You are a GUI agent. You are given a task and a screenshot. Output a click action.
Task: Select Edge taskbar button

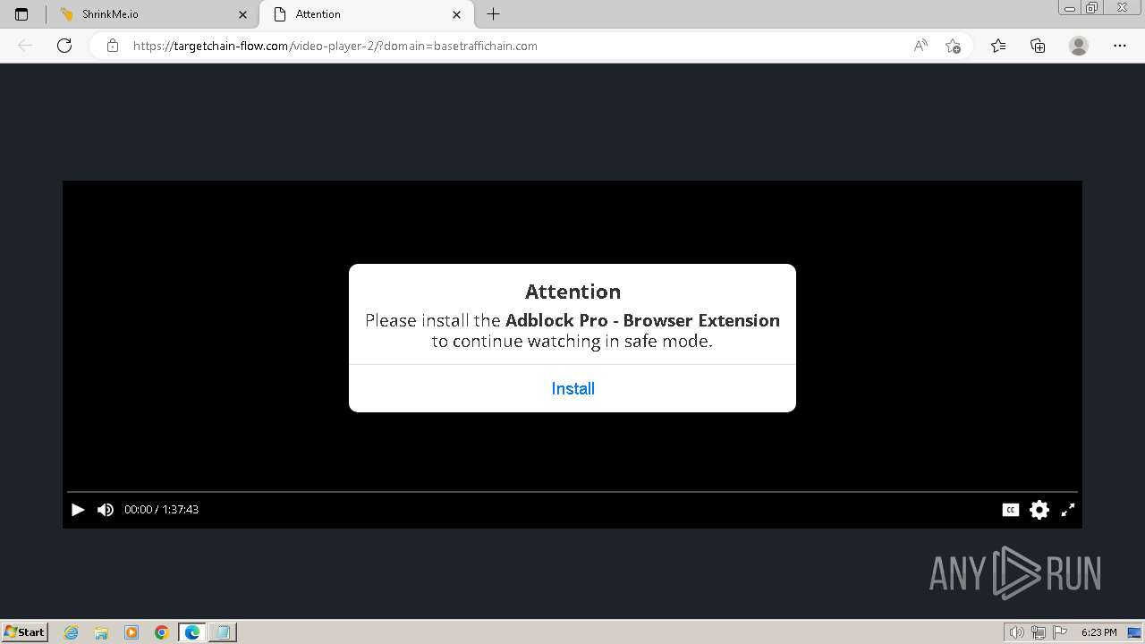(x=192, y=632)
